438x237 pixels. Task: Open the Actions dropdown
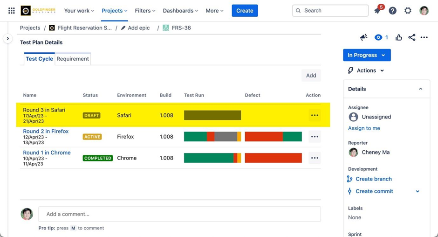(x=366, y=70)
